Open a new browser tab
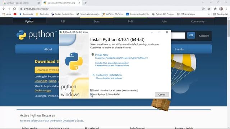 [x=86, y=3]
